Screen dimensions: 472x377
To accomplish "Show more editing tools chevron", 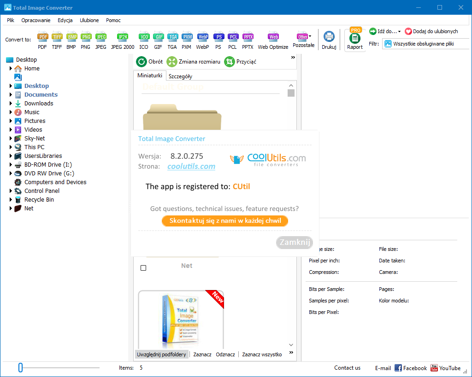I will [x=293, y=58].
